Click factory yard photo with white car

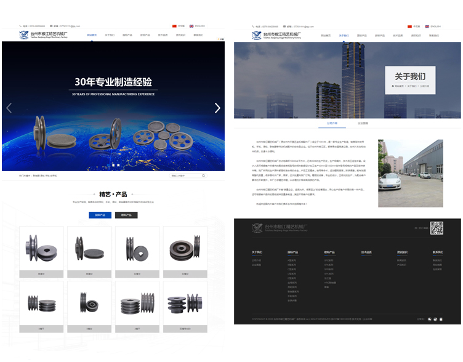point(411,174)
